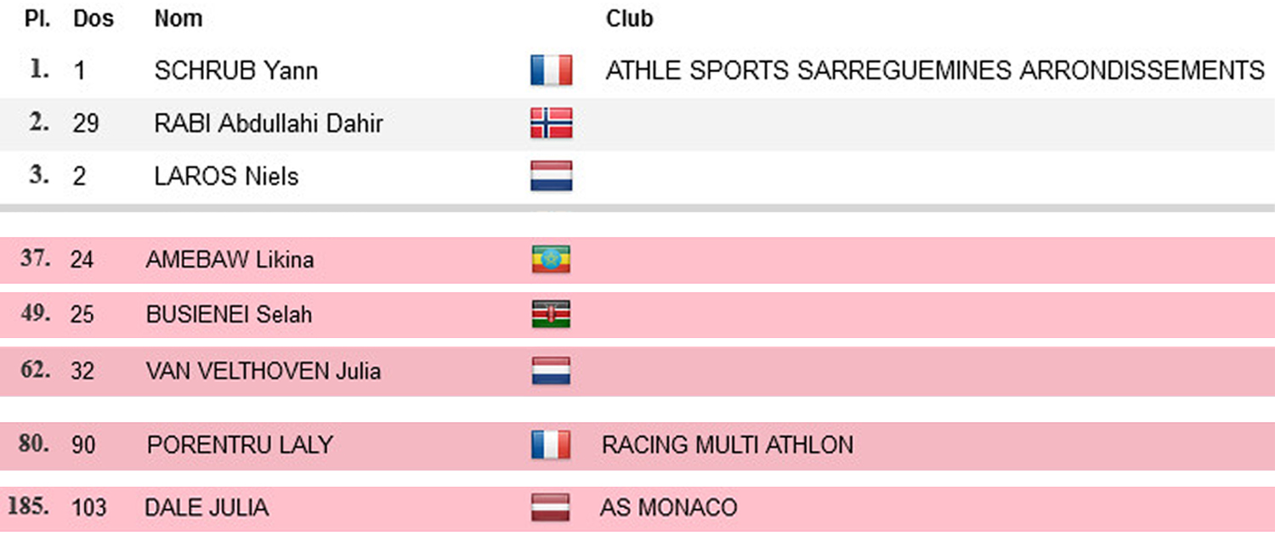Click the Latvian flag beside DALE JULIA
Screen dimensions: 1275x547
tap(551, 507)
